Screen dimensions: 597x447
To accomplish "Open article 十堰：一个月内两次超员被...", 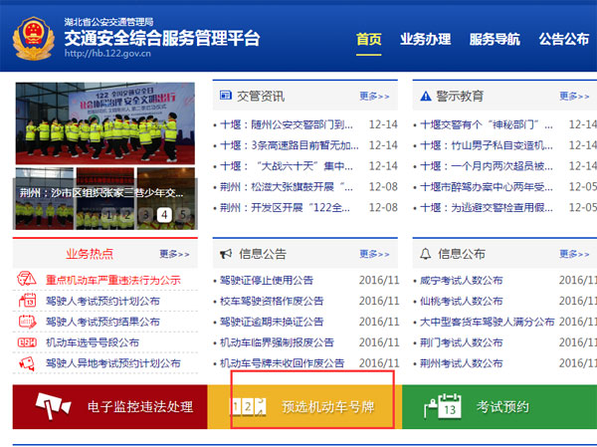I will pos(487,166).
